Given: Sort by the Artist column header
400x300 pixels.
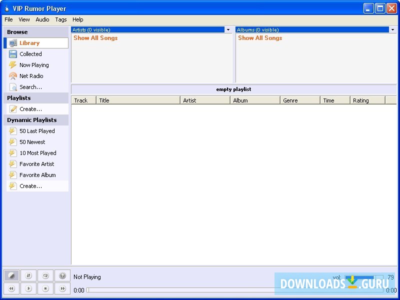Looking at the screenshot, I should tap(205, 100).
